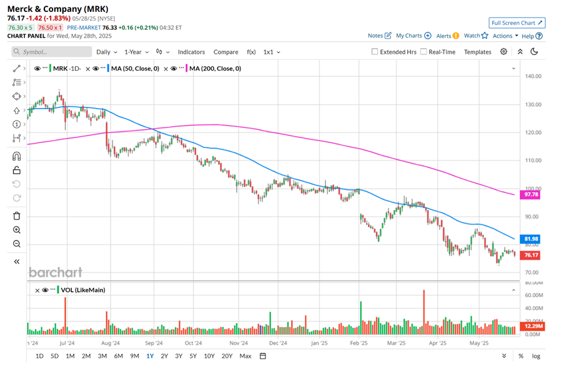Screen dimensions: 564x368
Task: Open the candlestick chart type selector
Action: pos(162,52)
